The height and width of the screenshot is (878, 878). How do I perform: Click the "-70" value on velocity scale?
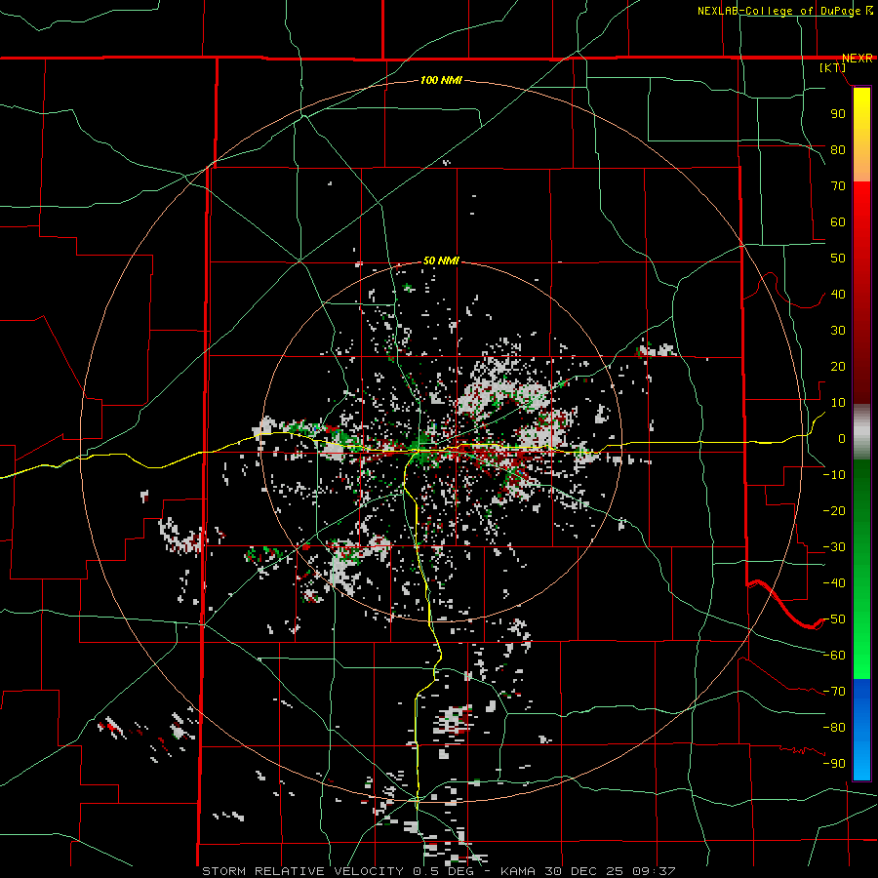834,692
